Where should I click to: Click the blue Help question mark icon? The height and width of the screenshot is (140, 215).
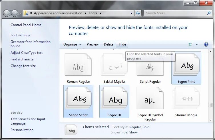point(206,44)
